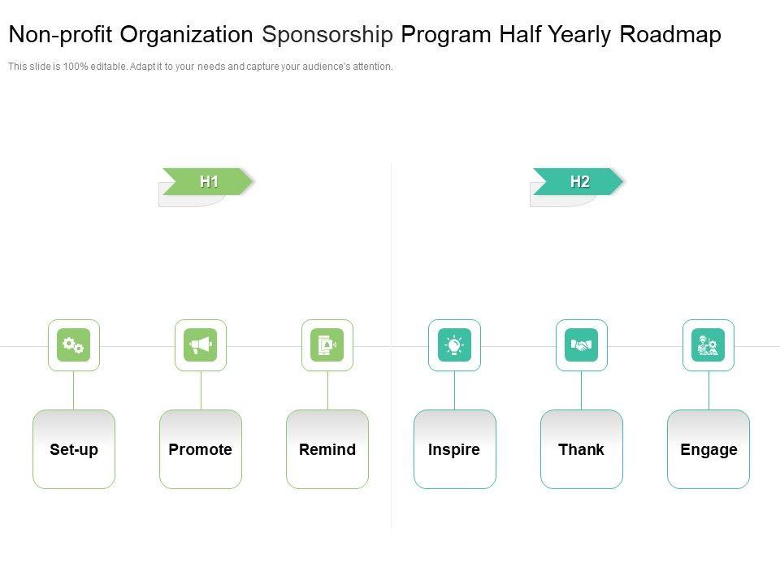Click the grey curved tab under H2

(558, 201)
